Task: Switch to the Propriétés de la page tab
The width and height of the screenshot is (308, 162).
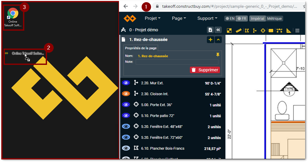Action: click(x=141, y=48)
